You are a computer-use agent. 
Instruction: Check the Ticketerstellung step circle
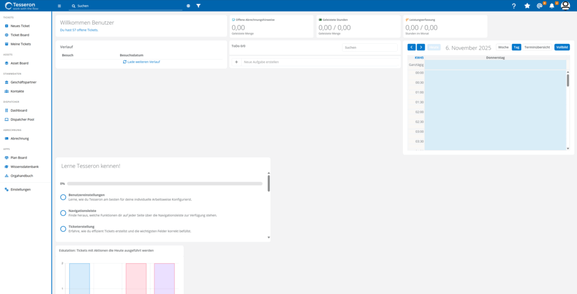[x=63, y=229]
